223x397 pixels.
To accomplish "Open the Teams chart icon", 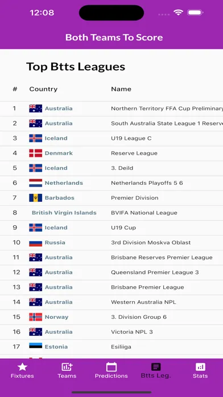I will pyautogui.click(x=67, y=367).
